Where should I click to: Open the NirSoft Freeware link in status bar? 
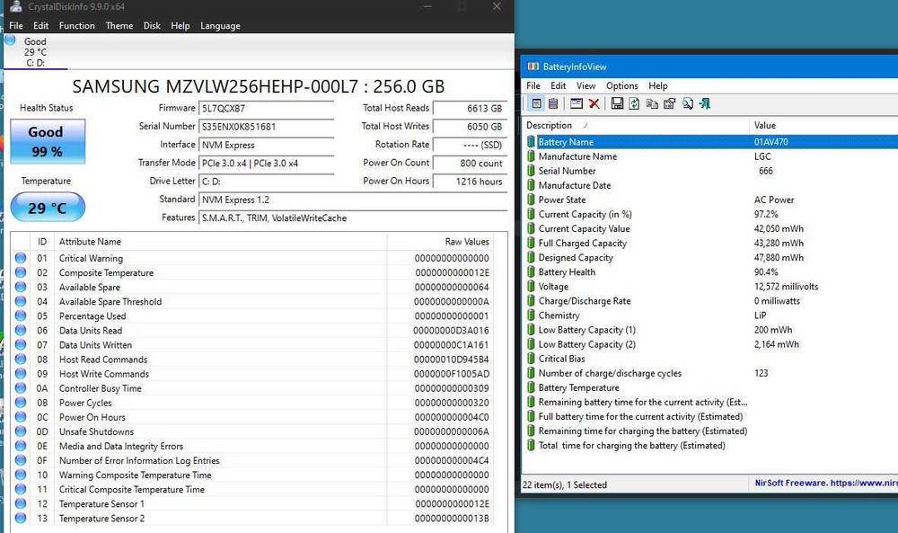click(x=826, y=484)
